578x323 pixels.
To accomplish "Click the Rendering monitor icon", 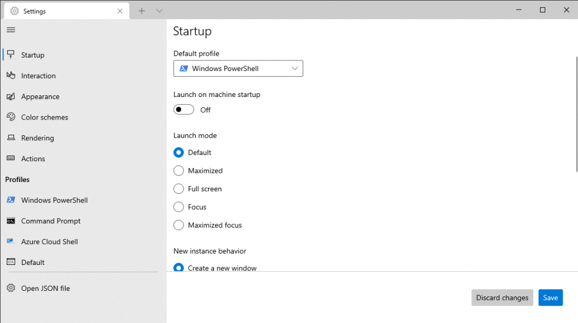I will coord(11,138).
